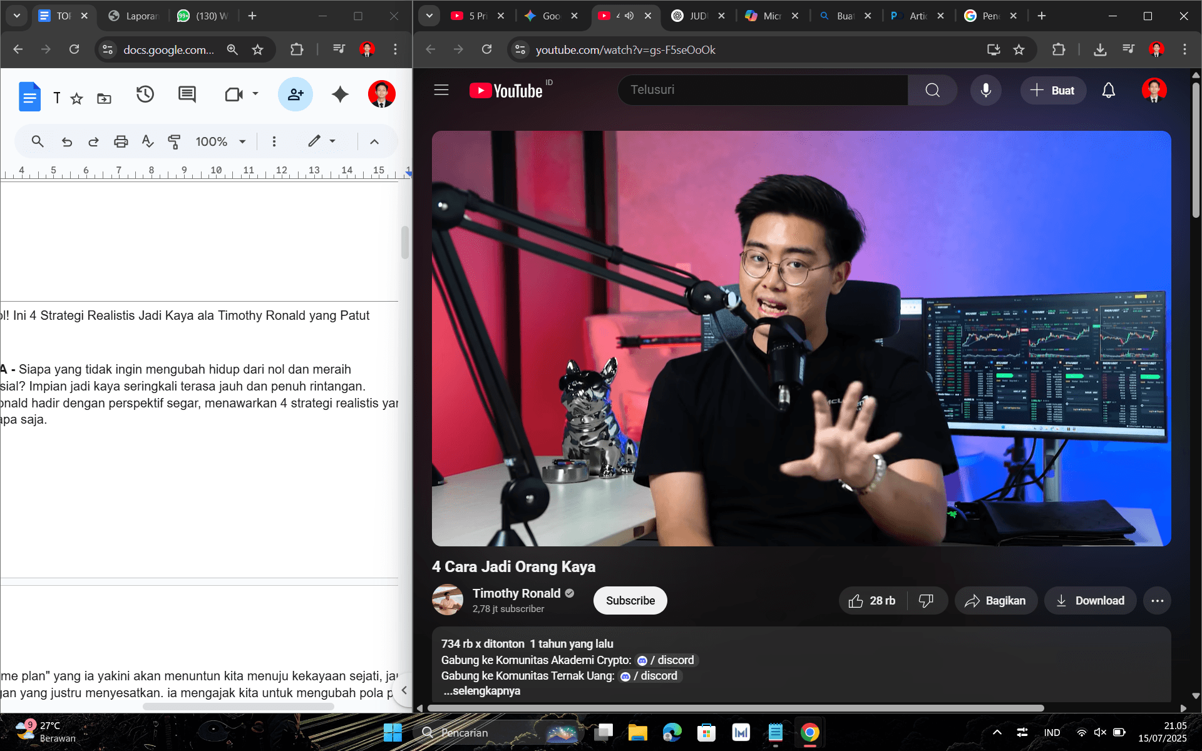The width and height of the screenshot is (1202, 751).
Task: Click the Docs search tool icon
Action: tap(38, 141)
